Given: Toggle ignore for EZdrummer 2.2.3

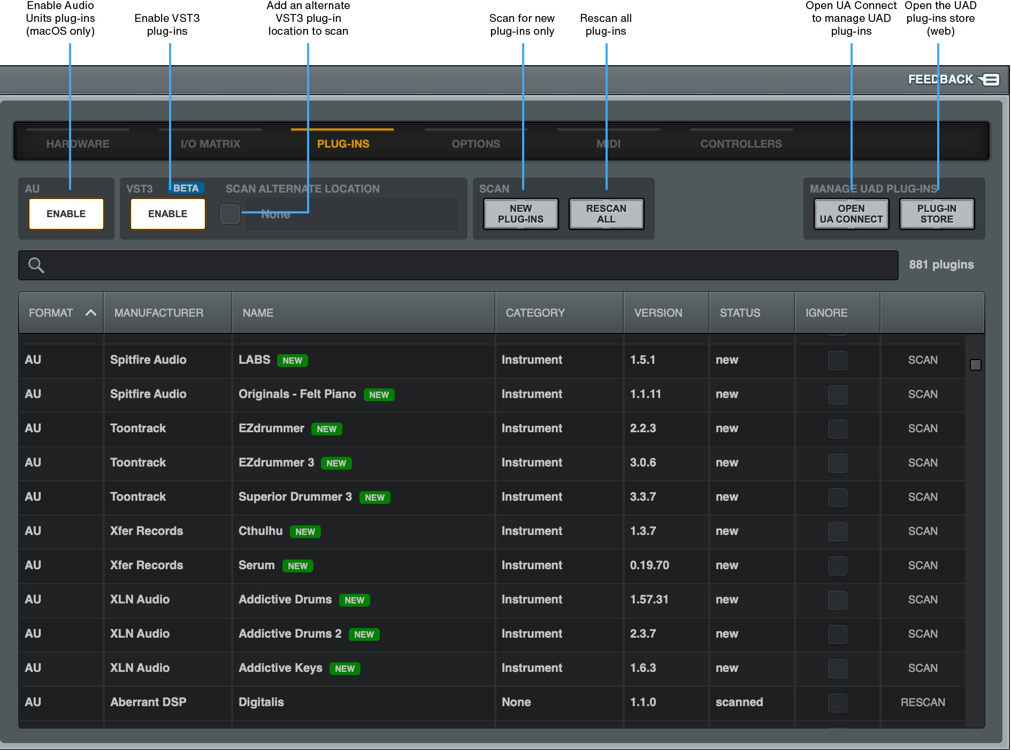Looking at the screenshot, I should [837, 428].
